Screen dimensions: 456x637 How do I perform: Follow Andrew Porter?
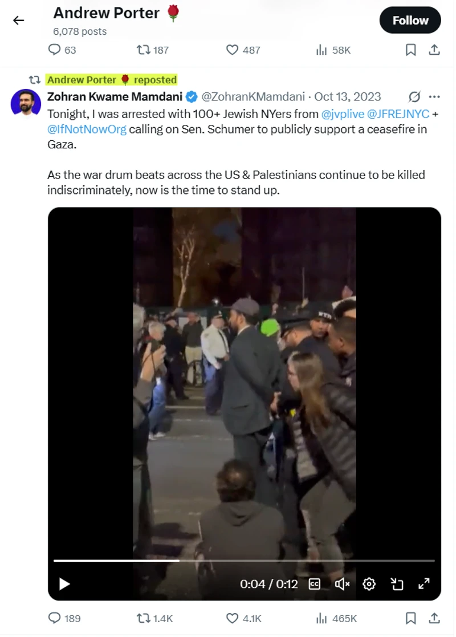[x=410, y=21]
